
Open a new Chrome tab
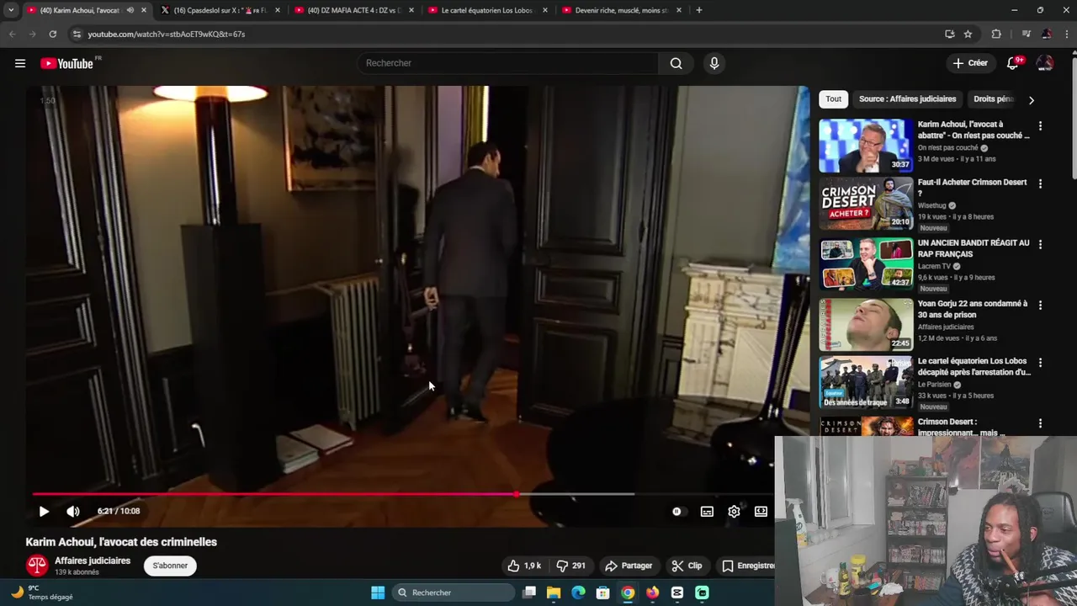[x=698, y=10]
